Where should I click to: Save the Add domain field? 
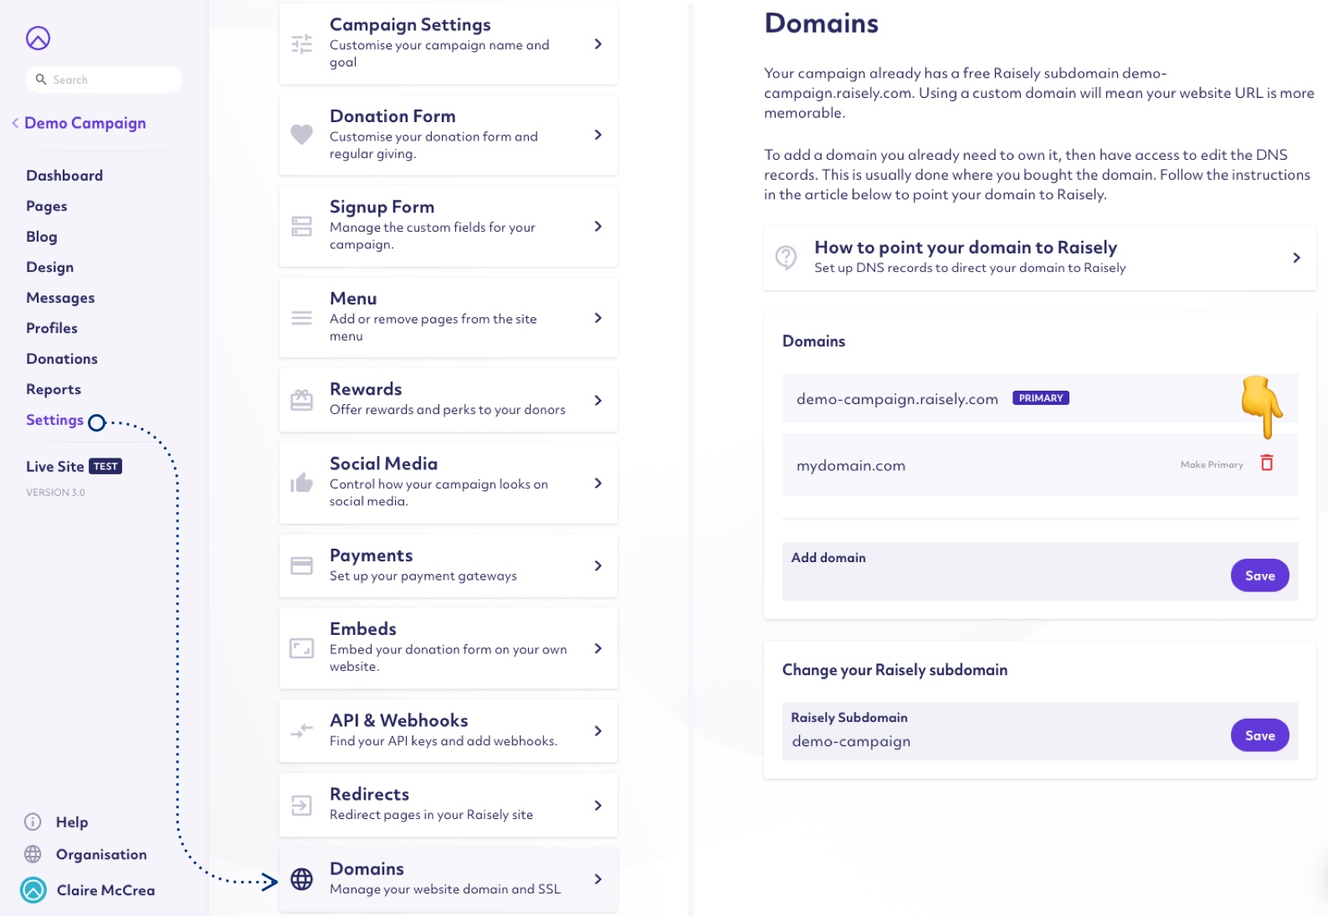click(1259, 576)
